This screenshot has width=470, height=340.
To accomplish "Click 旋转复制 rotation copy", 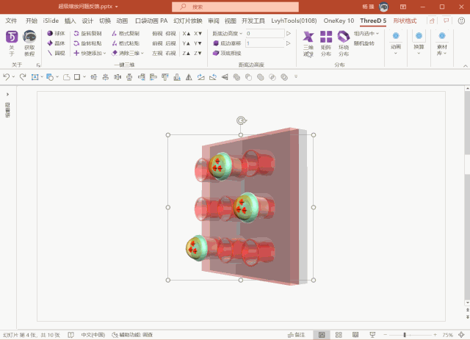I will (x=88, y=33).
